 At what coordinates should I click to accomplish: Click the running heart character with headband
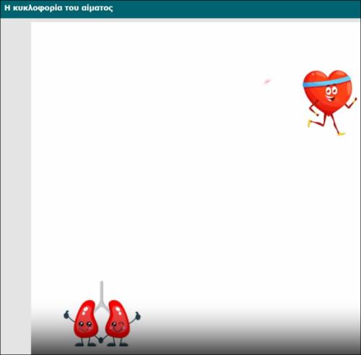[x=329, y=103]
